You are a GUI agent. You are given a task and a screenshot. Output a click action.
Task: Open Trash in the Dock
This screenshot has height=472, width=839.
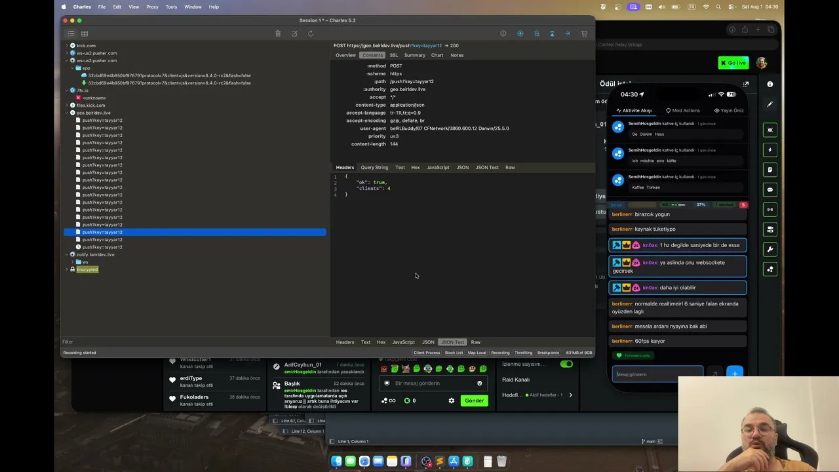click(501, 462)
